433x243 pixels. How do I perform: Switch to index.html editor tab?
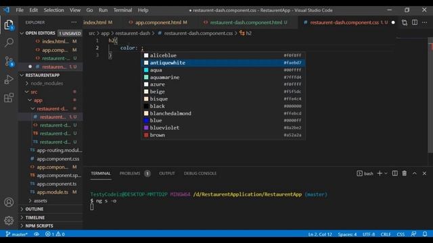coord(98,22)
